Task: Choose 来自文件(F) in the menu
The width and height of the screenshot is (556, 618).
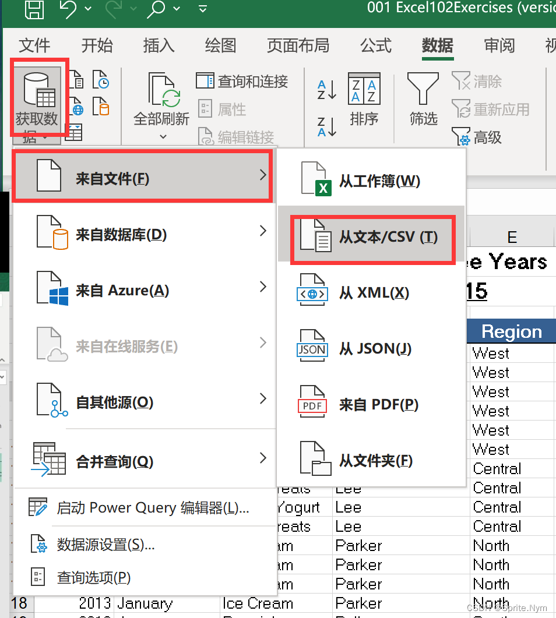Action: (x=142, y=176)
